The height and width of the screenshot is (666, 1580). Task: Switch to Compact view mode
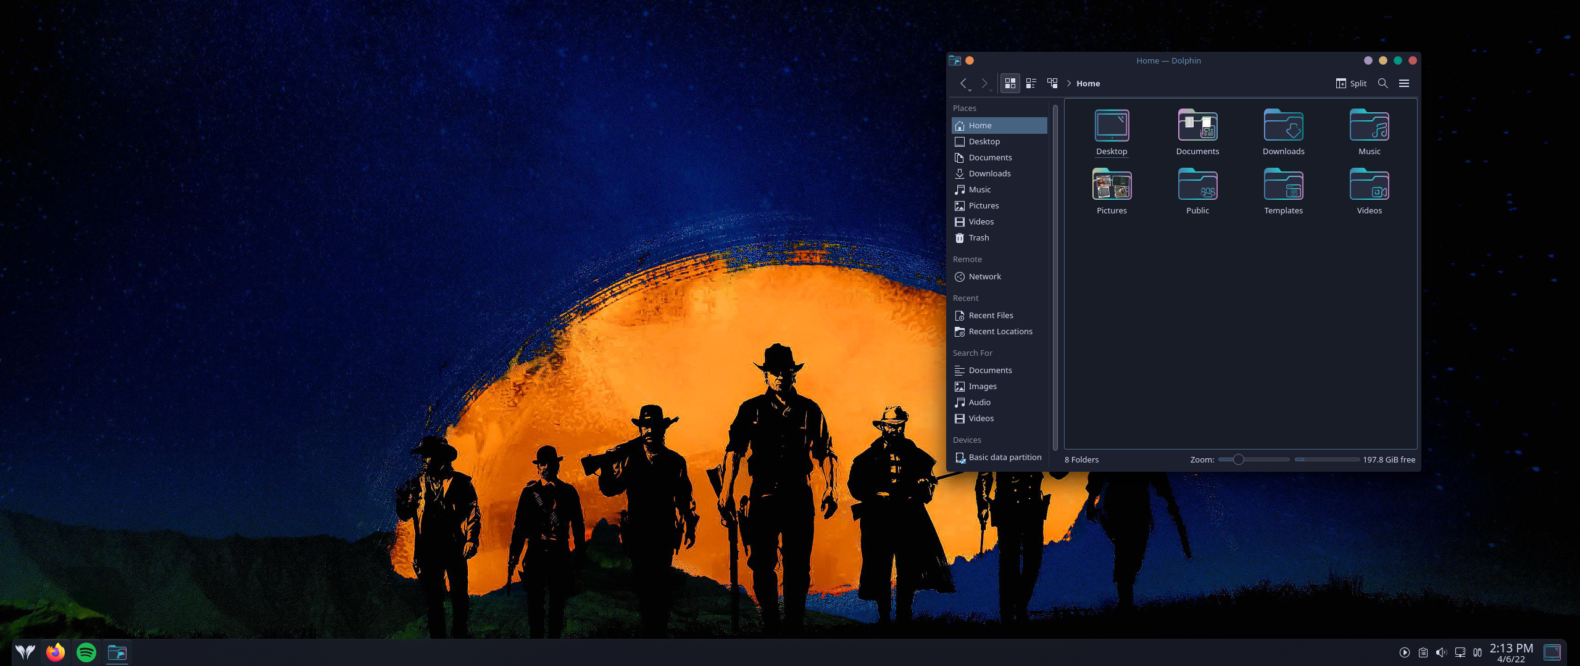[x=1031, y=83]
